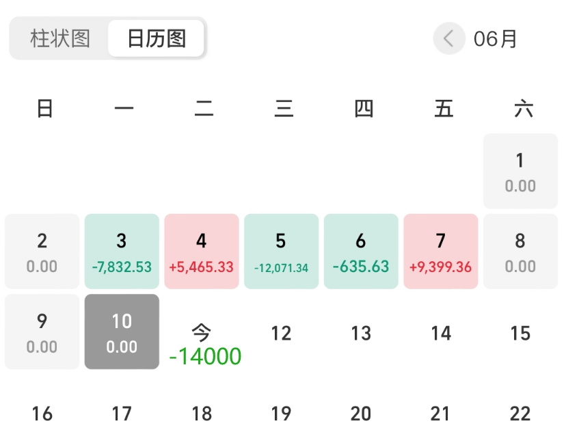The image size is (566, 445).
Task: Select date 19 in the calendar
Action: click(281, 414)
